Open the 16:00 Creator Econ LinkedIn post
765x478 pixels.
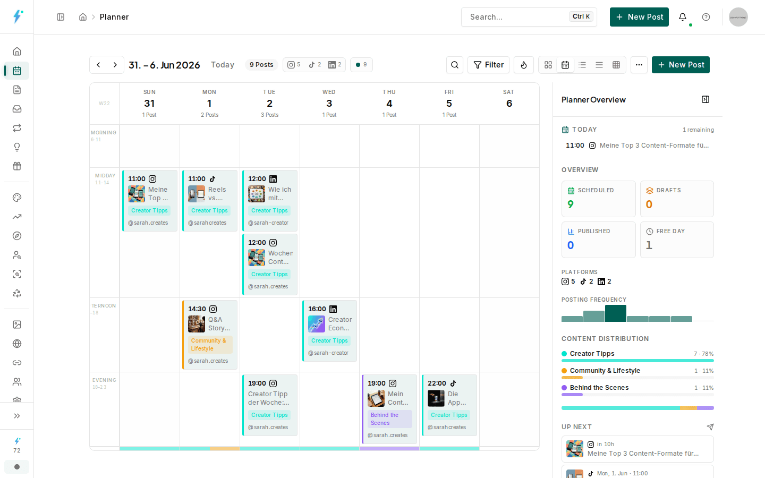[330, 331]
